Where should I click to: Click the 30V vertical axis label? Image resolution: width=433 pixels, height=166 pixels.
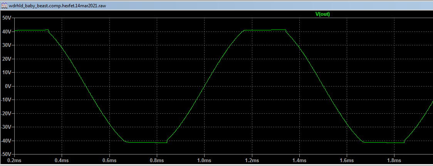pyautogui.click(x=6, y=45)
